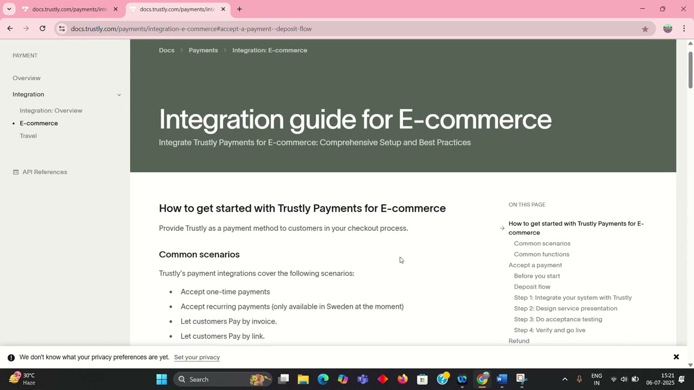This screenshot has width=694, height=390.
Task: Open the Integration sidebar item
Action: (x=28, y=94)
